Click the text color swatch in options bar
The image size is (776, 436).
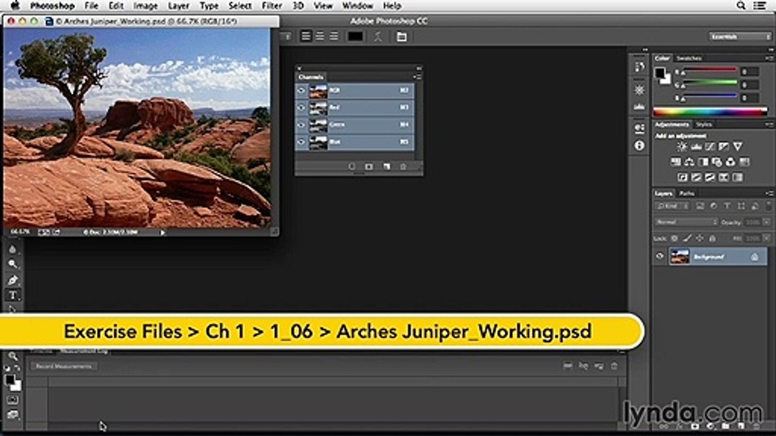click(355, 36)
